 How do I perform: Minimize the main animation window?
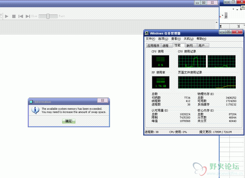(x=197, y=2)
